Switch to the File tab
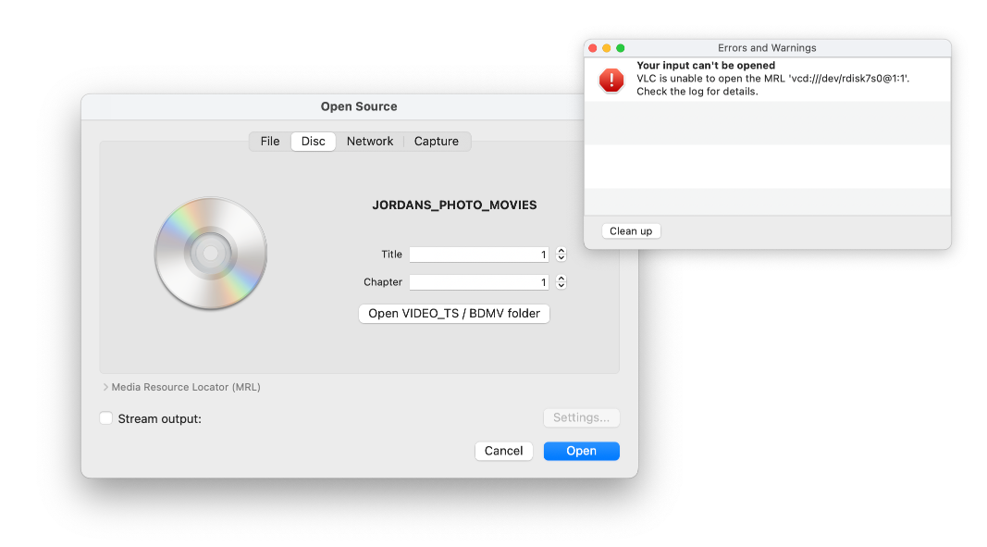This screenshot has width=987, height=547. pos(270,142)
